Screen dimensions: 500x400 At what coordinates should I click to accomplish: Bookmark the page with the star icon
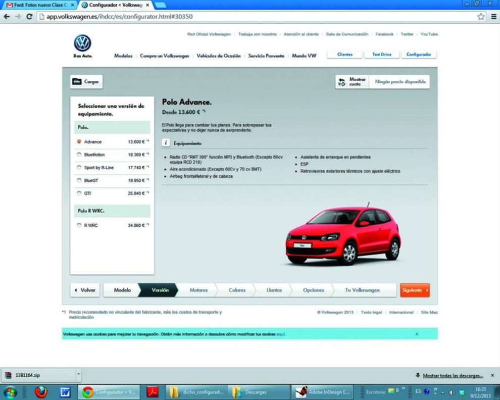click(481, 17)
